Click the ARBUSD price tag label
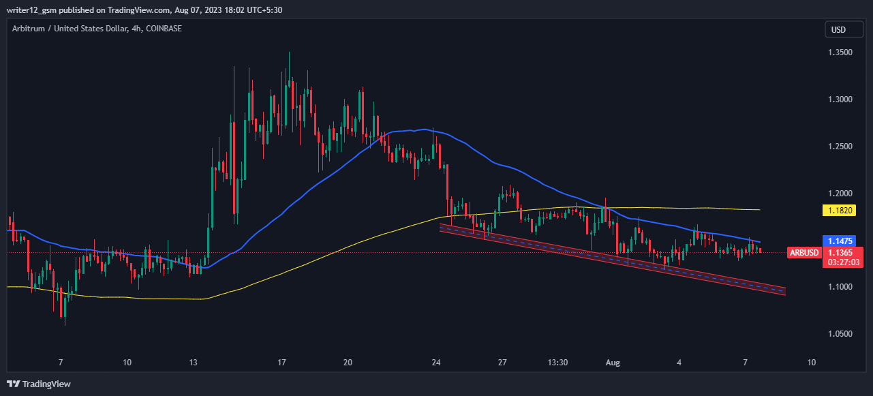Image resolution: width=873 pixels, height=396 pixels. [x=804, y=253]
